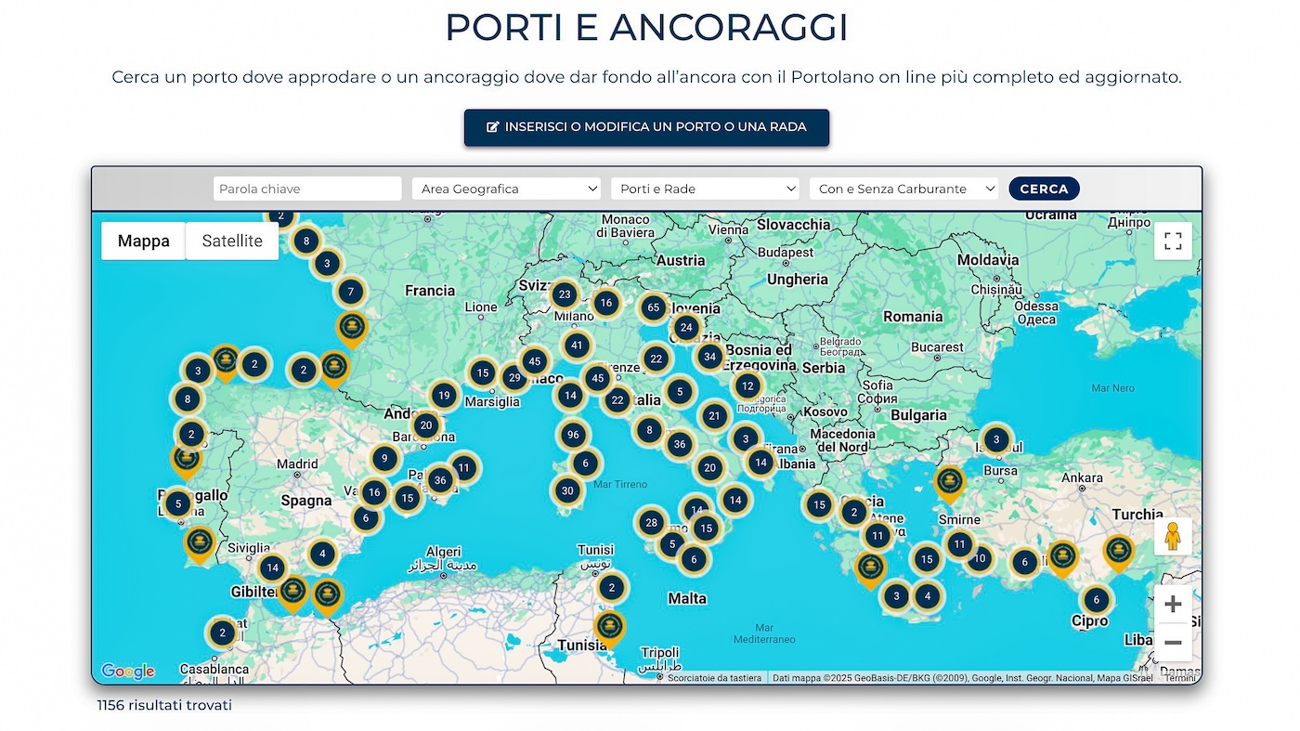Open the port marker near Smirne

click(x=950, y=483)
